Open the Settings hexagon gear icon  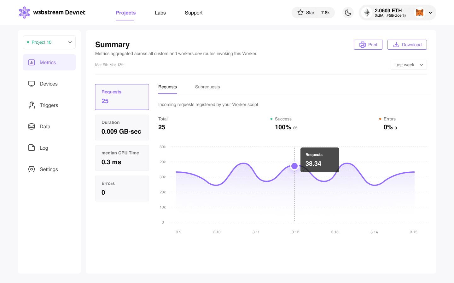[x=32, y=169]
